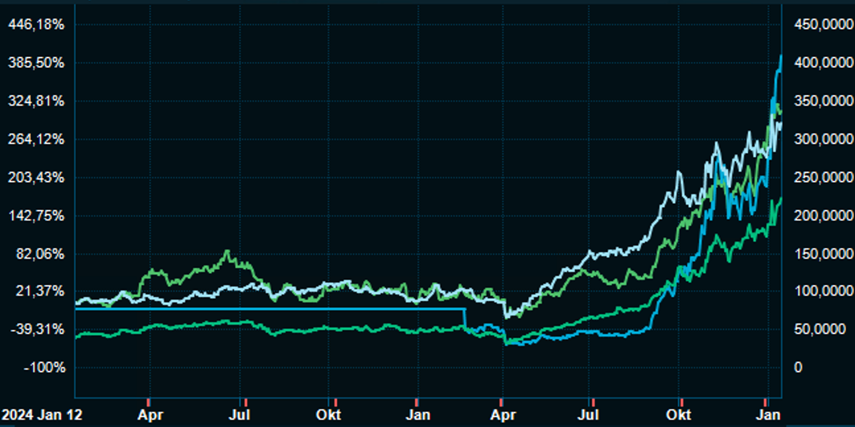Screen dimensions: 855x427
Task: Click the -100% label on left axis
Action: pos(44,368)
